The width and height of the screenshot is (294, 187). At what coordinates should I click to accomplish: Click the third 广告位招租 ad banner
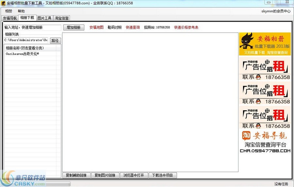265,117
